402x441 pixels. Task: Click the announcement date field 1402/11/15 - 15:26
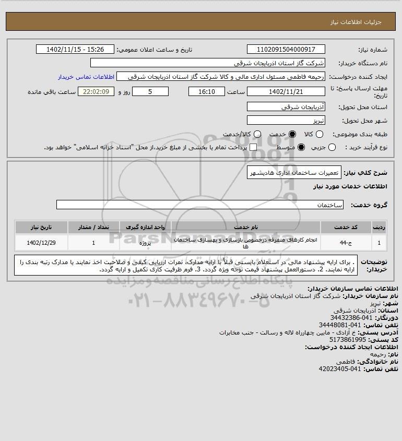[x=75, y=49]
